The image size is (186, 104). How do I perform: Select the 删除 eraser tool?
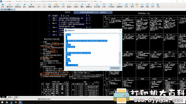[82, 6]
